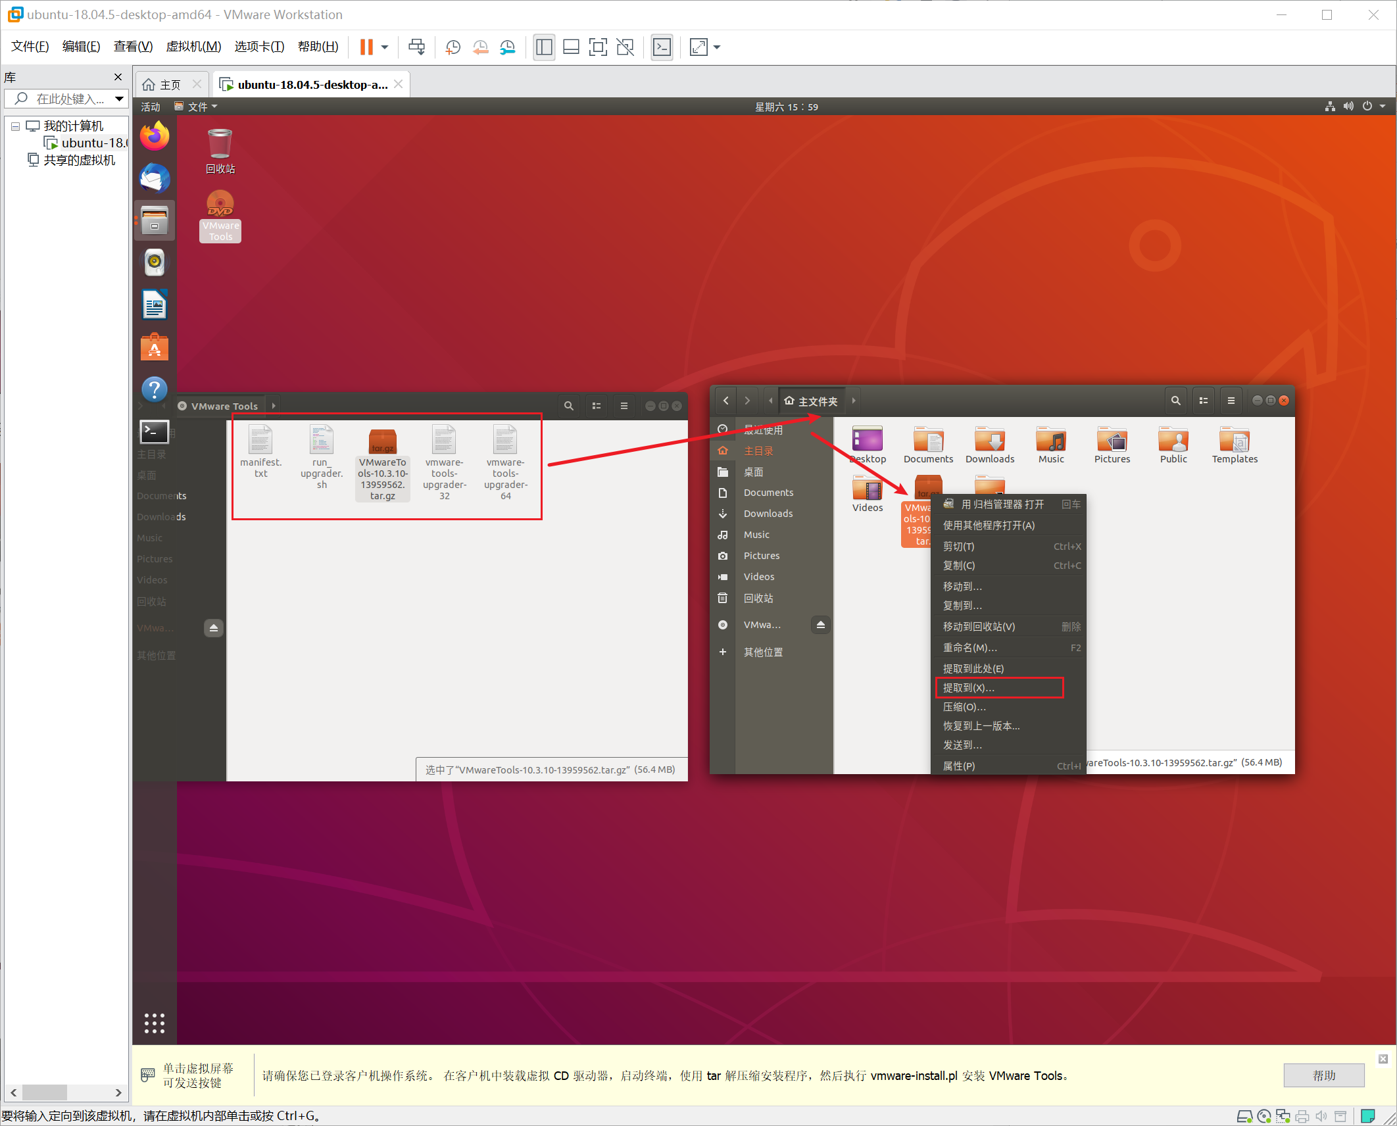This screenshot has height=1126, width=1397.
Task: Select vmware-tools-upgrader-64 file
Action: 506,462
